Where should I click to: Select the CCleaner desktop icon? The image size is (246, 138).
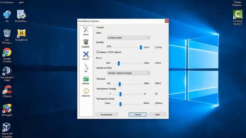point(7,91)
